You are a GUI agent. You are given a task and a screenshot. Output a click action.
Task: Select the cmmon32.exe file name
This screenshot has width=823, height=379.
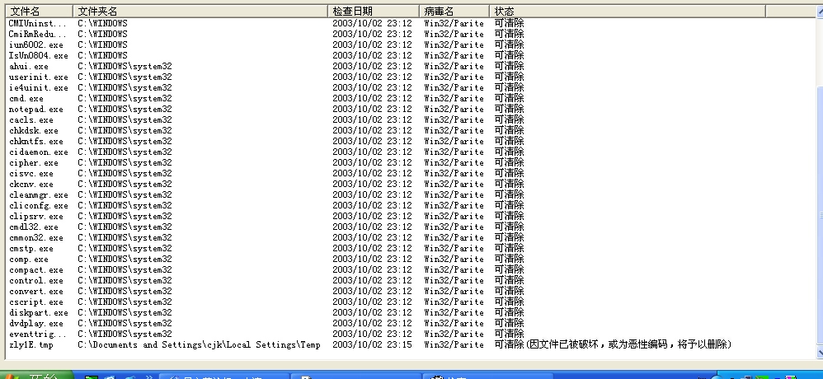tap(35, 237)
